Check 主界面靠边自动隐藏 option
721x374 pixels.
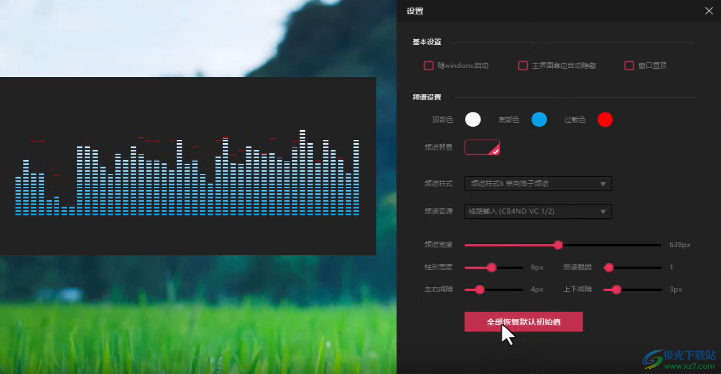523,65
